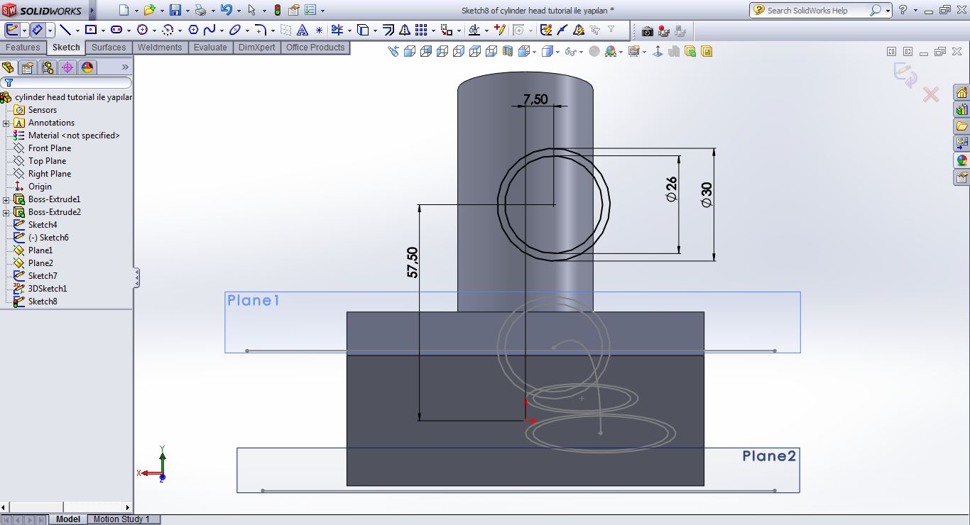Open the DisplayManager panel tab icon
Screen dimensions: 970x525
pyautogui.click(x=87, y=67)
